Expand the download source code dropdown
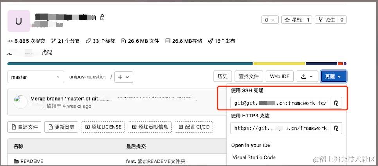 pos(307,76)
